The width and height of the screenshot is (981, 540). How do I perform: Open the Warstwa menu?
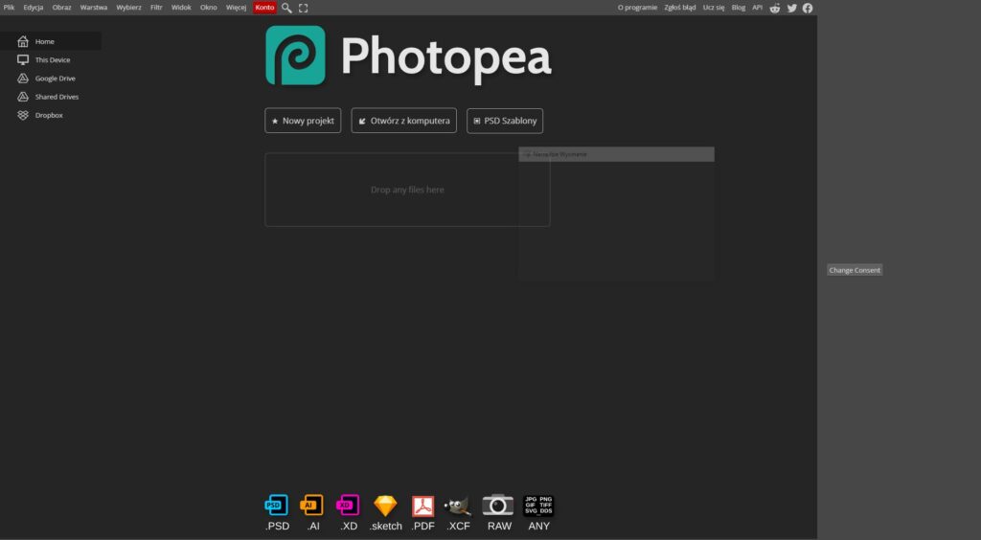(93, 8)
